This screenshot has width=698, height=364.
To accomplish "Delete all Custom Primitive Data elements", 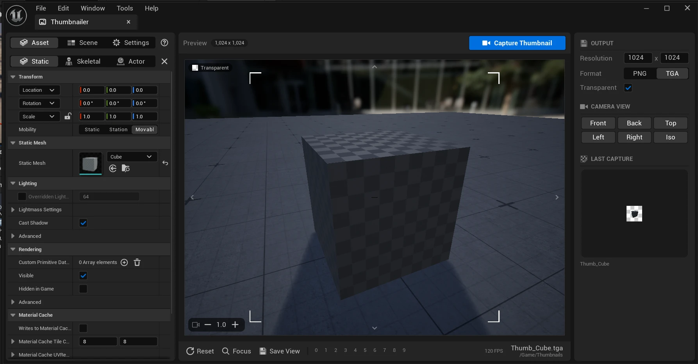I will (x=137, y=262).
